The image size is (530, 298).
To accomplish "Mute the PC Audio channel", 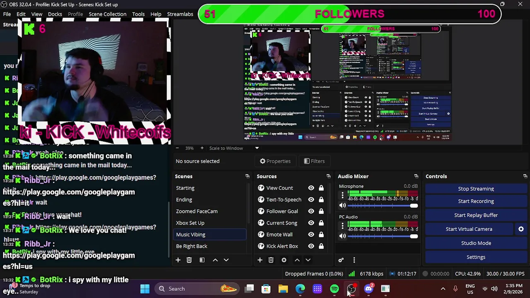I will (x=342, y=236).
